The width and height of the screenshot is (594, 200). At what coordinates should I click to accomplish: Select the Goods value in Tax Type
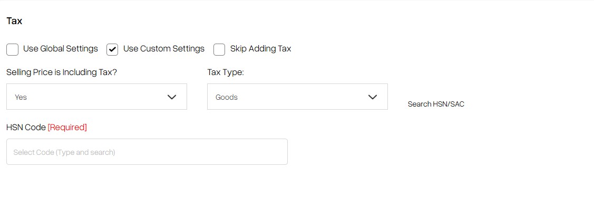click(x=227, y=97)
